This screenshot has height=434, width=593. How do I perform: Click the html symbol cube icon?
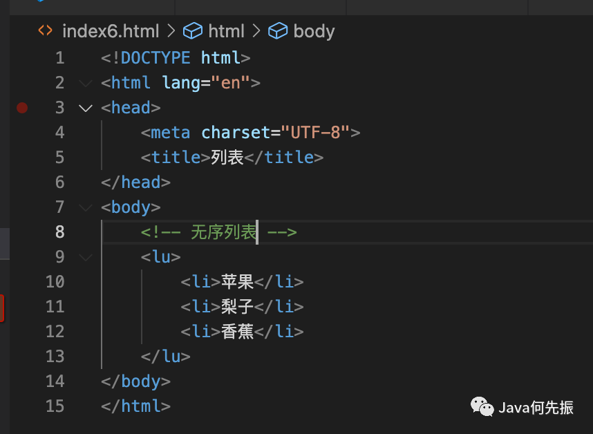pyautogui.click(x=191, y=31)
